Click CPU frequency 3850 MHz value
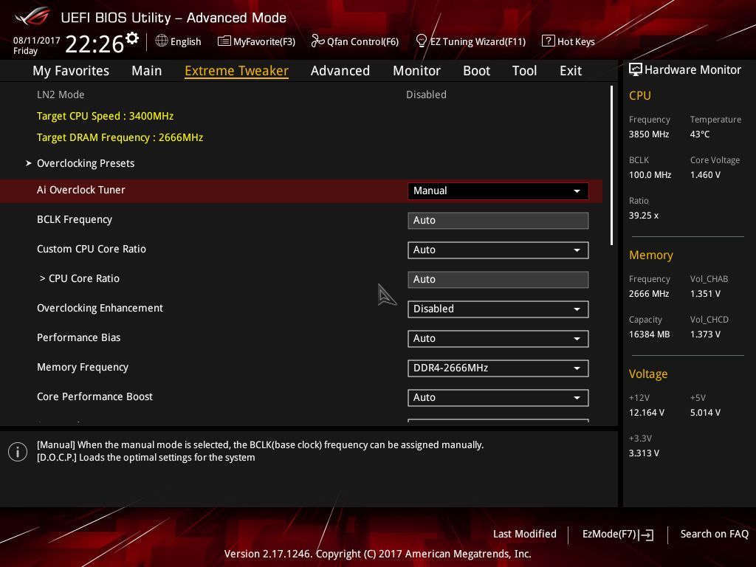756x567 pixels. (648, 134)
